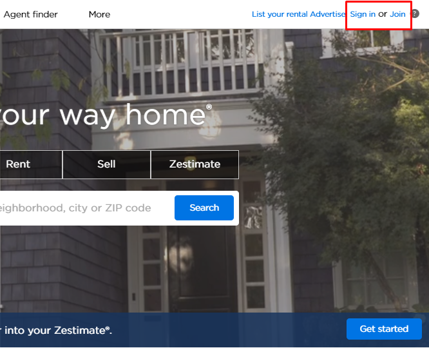
Task: Click the Sign in link
Action: [363, 14]
